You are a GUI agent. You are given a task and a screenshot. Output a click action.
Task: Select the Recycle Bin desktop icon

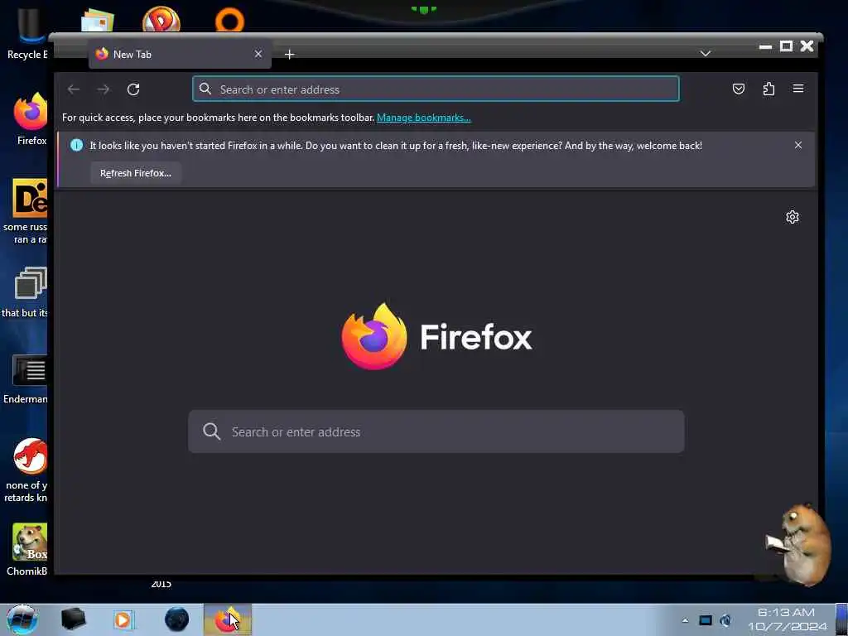click(x=27, y=33)
